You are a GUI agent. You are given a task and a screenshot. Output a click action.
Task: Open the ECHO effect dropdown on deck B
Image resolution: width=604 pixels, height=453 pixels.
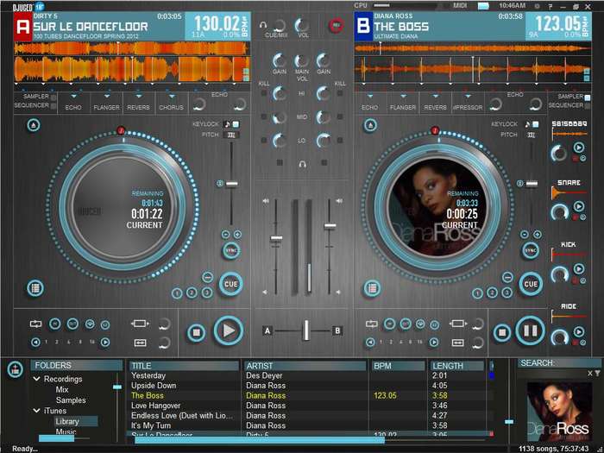pyautogui.click(x=370, y=96)
